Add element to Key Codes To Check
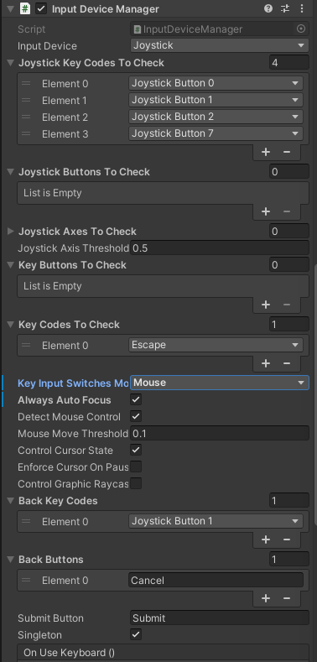The image size is (317, 662). tap(266, 363)
